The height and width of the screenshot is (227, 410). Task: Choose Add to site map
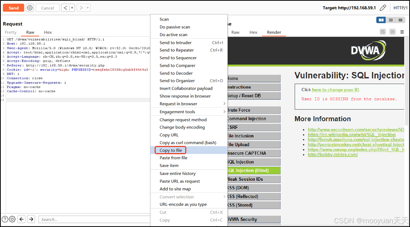[x=189, y=189]
